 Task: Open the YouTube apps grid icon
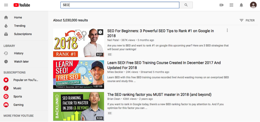pyautogui.click(x=231, y=5)
